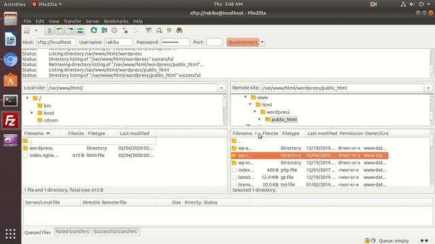Open the Edit menu
435x244 pixels.
point(39,21)
